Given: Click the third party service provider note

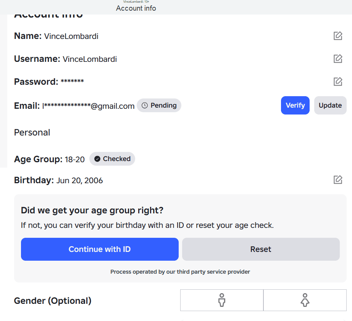Looking at the screenshot, I should [180, 272].
